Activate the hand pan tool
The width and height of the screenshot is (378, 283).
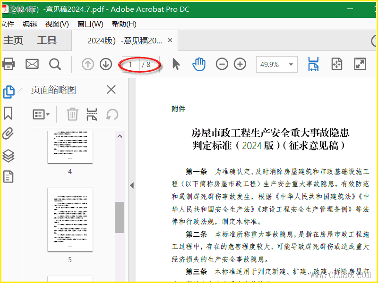coord(199,64)
